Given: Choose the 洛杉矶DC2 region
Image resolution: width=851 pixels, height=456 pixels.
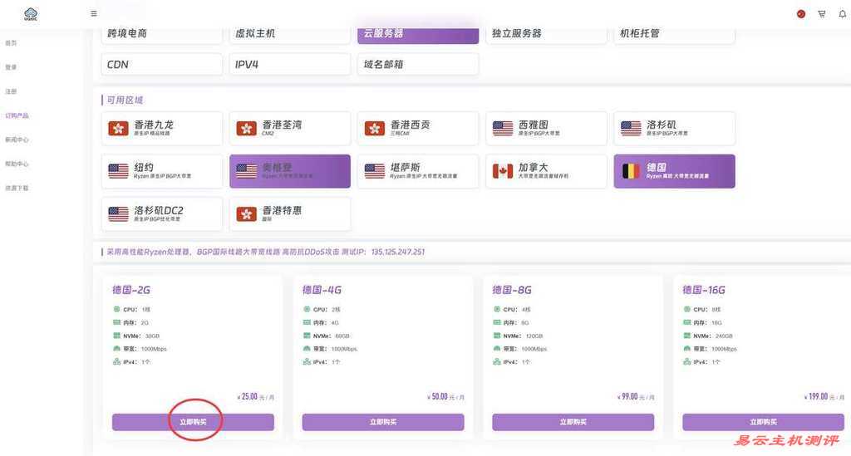Looking at the screenshot, I should tap(162, 214).
